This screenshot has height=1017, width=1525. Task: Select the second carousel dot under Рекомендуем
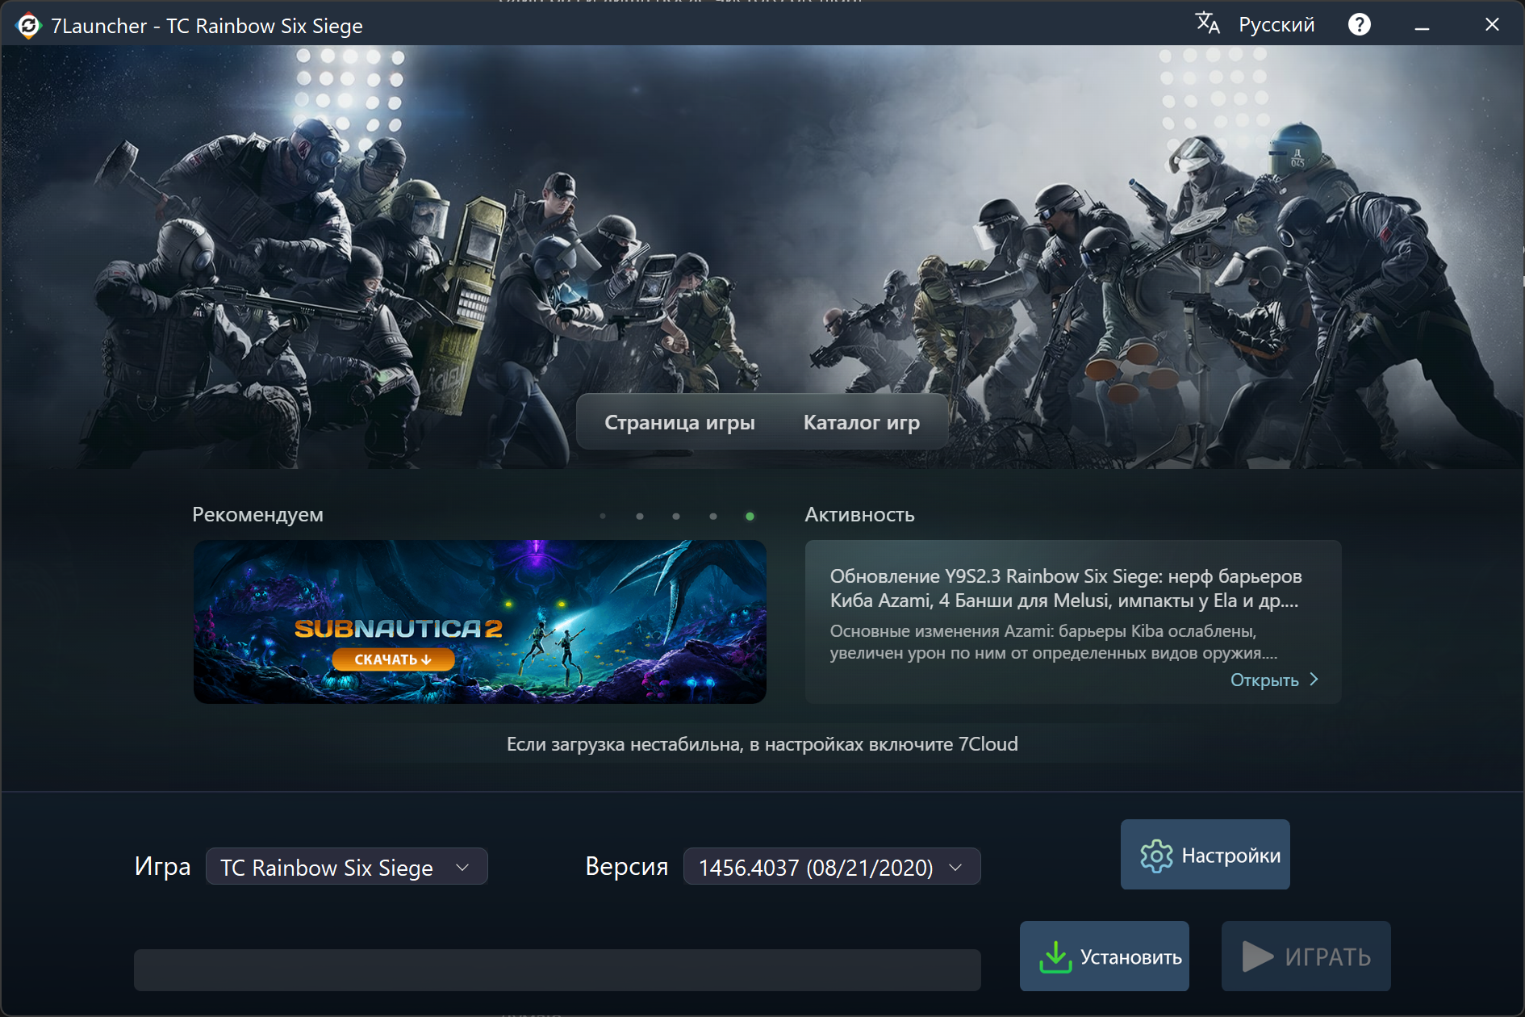coord(640,517)
